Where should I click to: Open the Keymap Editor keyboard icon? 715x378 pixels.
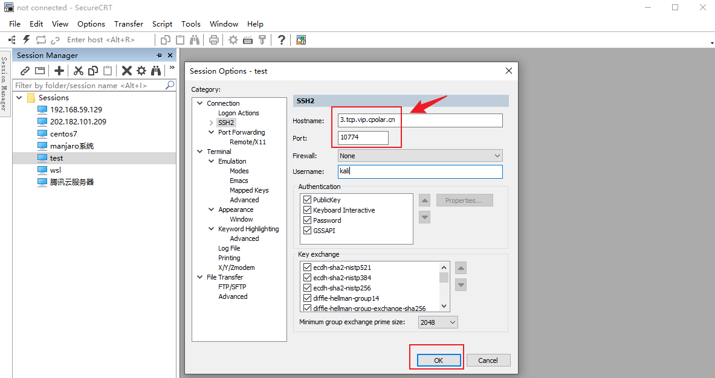pos(248,40)
